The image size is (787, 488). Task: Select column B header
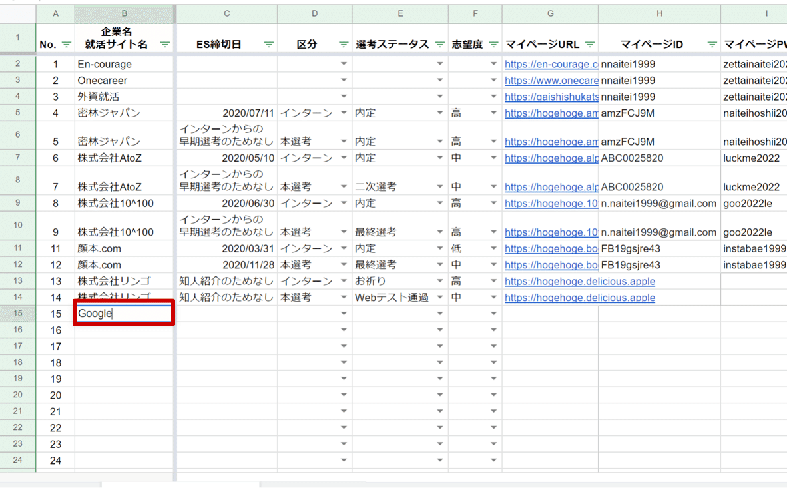[124, 13]
